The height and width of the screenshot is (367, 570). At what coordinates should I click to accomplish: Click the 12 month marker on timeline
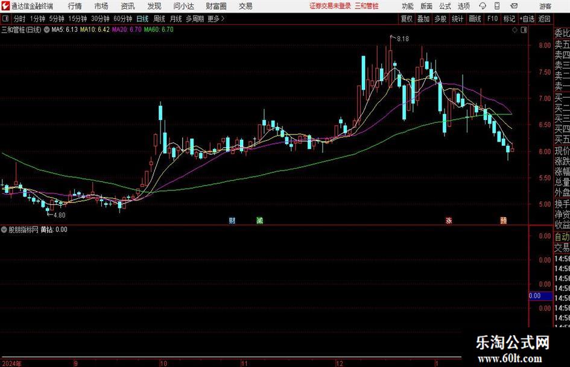tap(339, 363)
